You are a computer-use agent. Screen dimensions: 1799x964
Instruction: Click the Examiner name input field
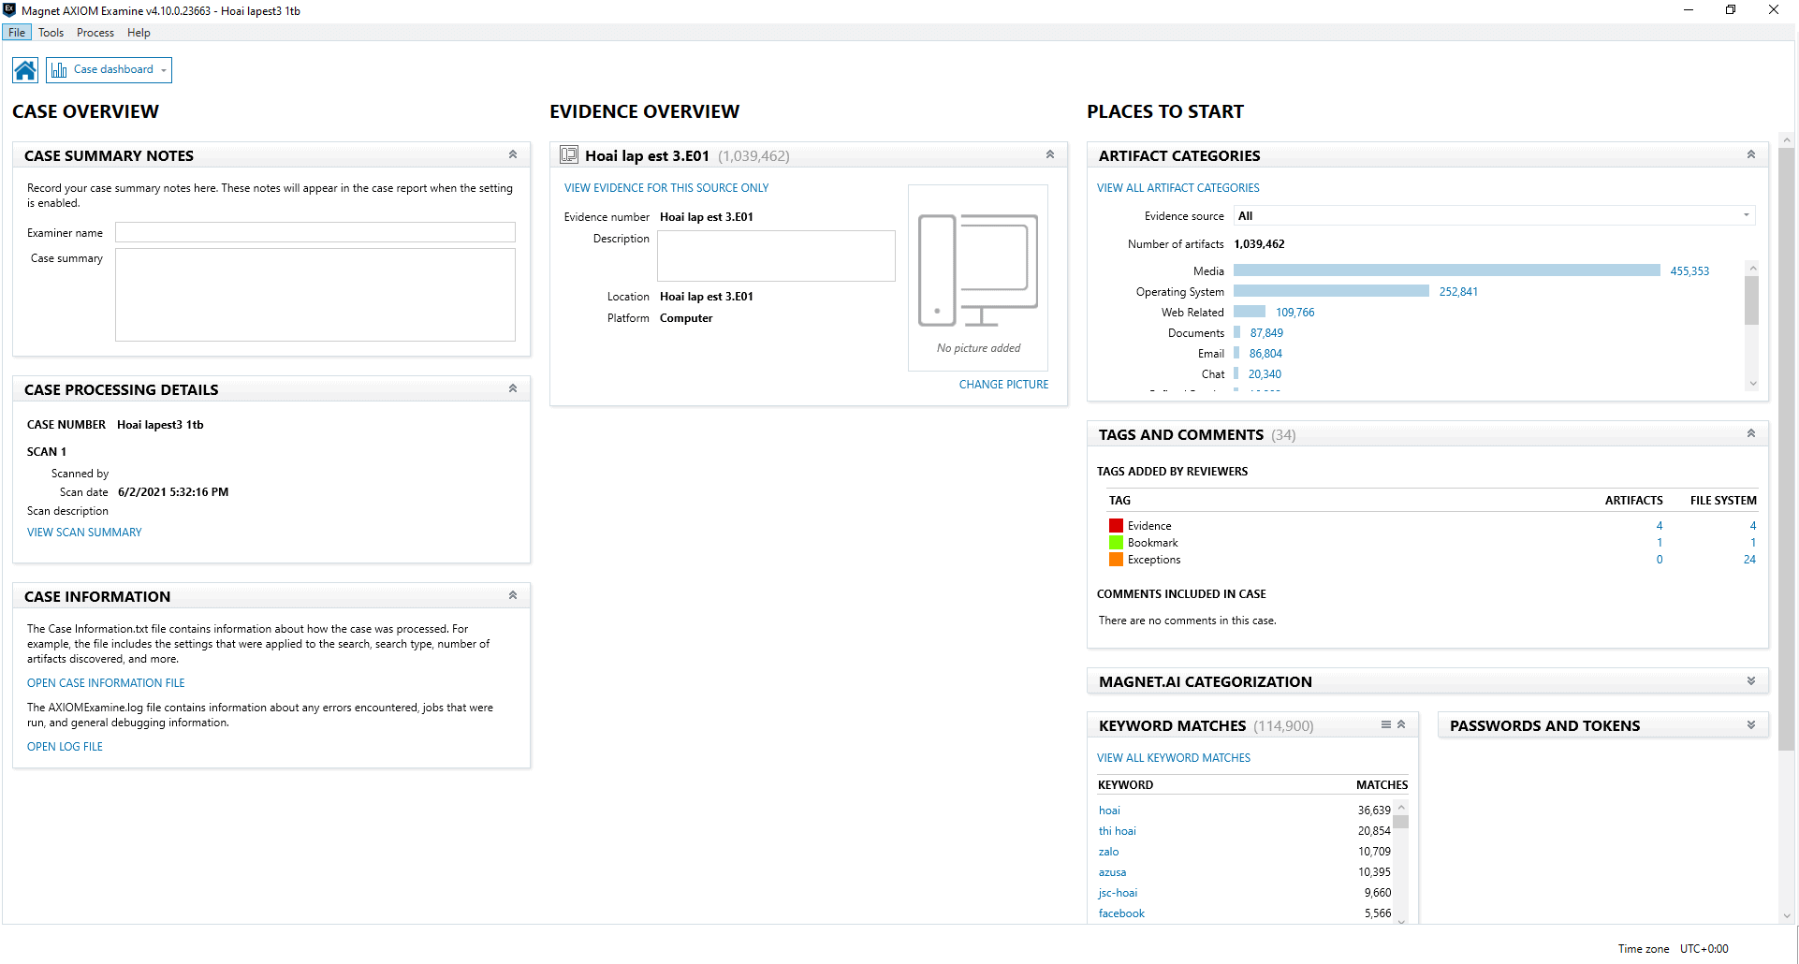click(315, 232)
